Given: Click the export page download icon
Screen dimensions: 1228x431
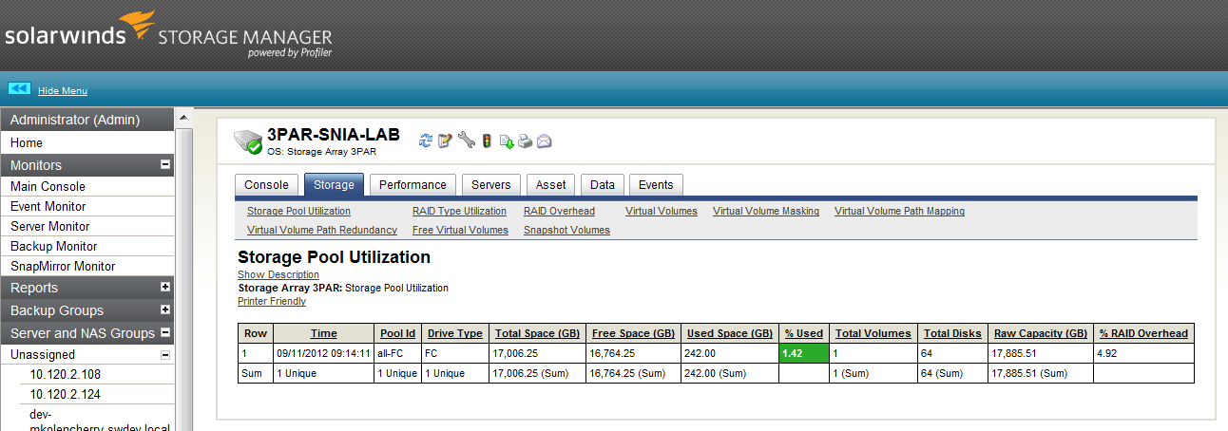Looking at the screenshot, I should [x=508, y=141].
